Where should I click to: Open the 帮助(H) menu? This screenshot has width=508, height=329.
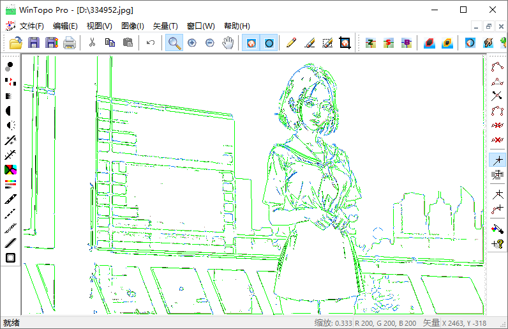(x=237, y=26)
